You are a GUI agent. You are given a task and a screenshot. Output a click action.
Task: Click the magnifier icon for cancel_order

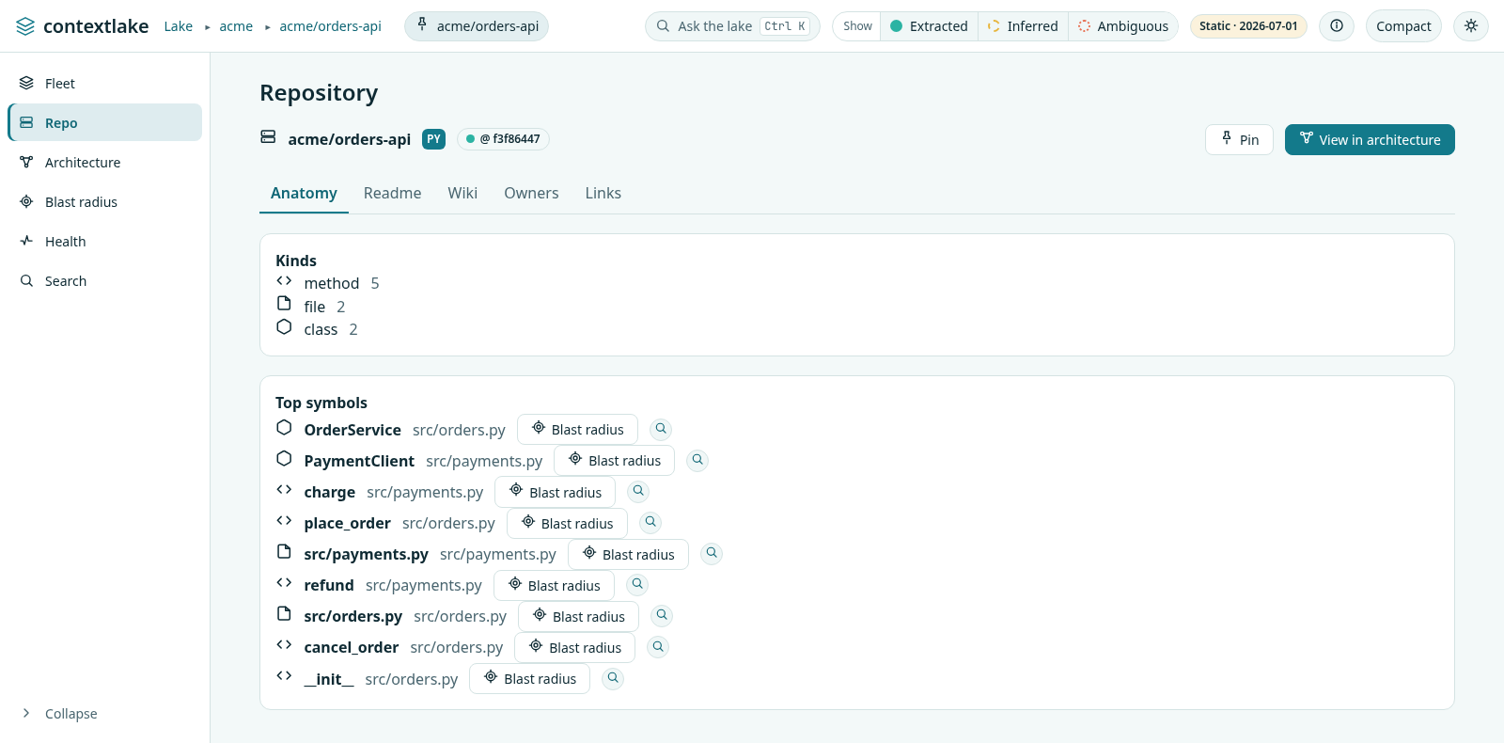pyautogui.click(x=658, y=646)
